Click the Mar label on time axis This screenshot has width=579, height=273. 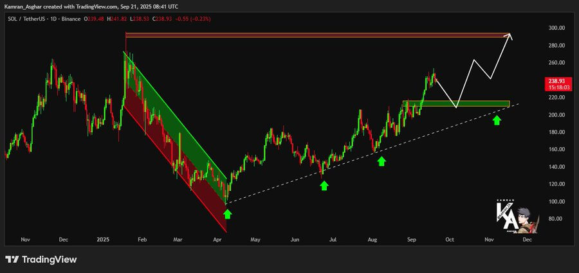click(178, 240)
